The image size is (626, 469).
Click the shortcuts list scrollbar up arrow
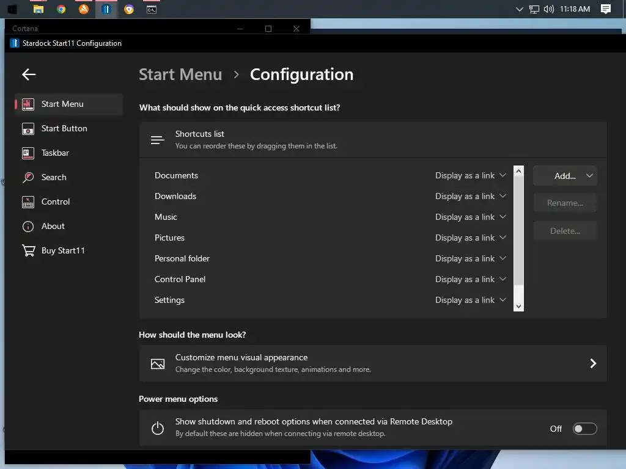tap(518, 171)
